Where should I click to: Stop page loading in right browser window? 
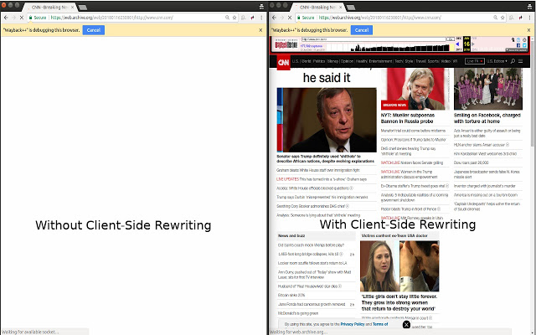coord(289,18)
